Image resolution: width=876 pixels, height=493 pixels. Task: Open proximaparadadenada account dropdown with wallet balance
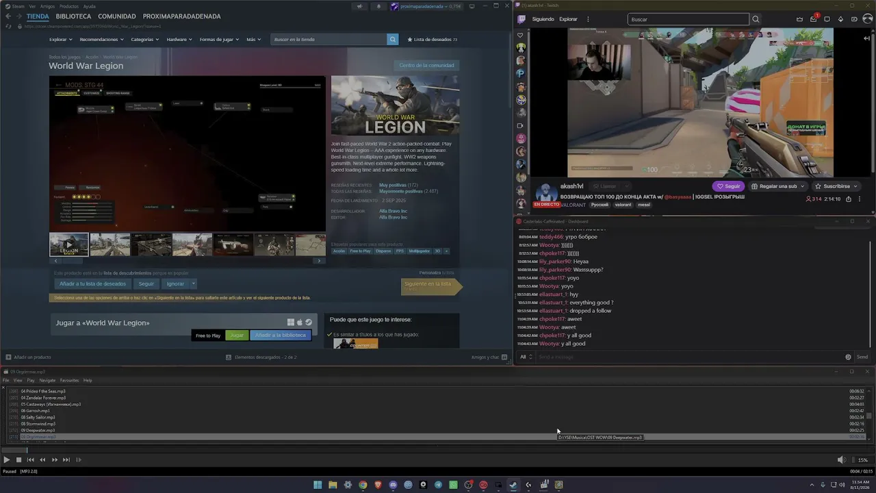[x=426, y=7]
